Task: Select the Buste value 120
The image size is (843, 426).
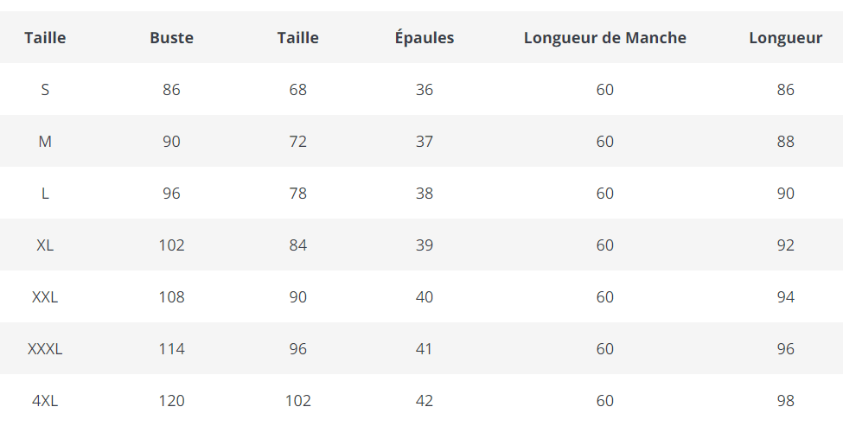Action: point(171,400)
